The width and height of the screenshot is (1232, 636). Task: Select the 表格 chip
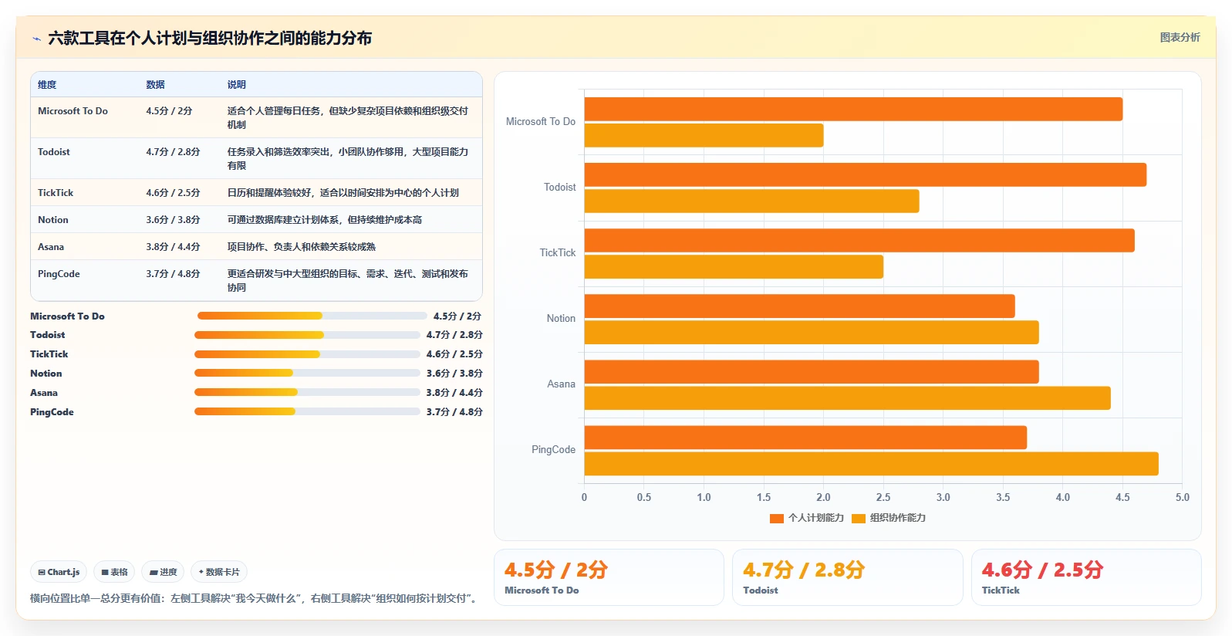114,572
